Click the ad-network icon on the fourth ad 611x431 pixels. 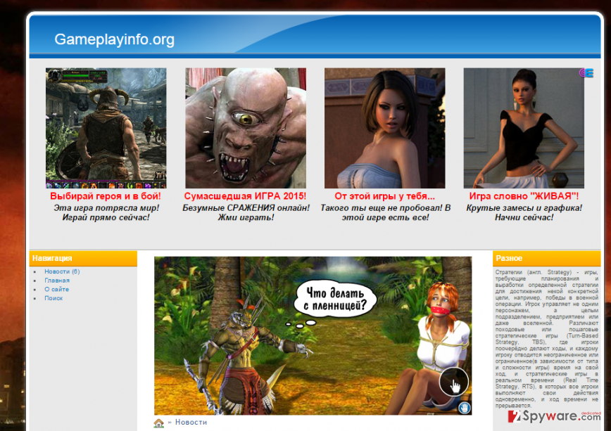coord(586,73)
